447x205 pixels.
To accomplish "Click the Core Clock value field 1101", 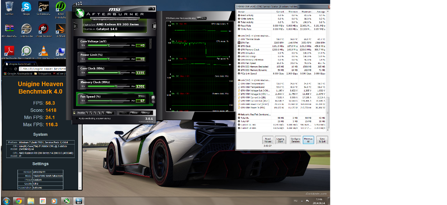I will pos(141,73).
